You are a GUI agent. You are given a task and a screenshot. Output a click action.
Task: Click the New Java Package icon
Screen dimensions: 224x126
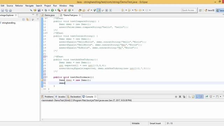(x=65, y=10)
